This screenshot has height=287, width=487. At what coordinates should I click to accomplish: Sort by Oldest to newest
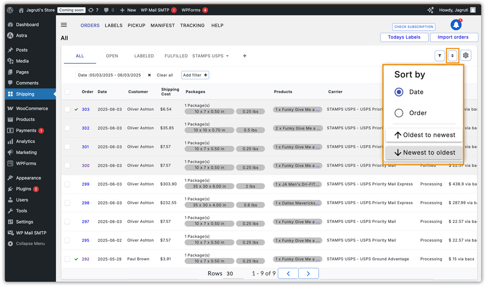[424, 135]
